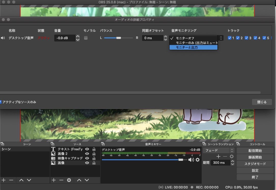Remove the selected source with the minus icon
Screen dimensions: 276x190
[61, 180]
